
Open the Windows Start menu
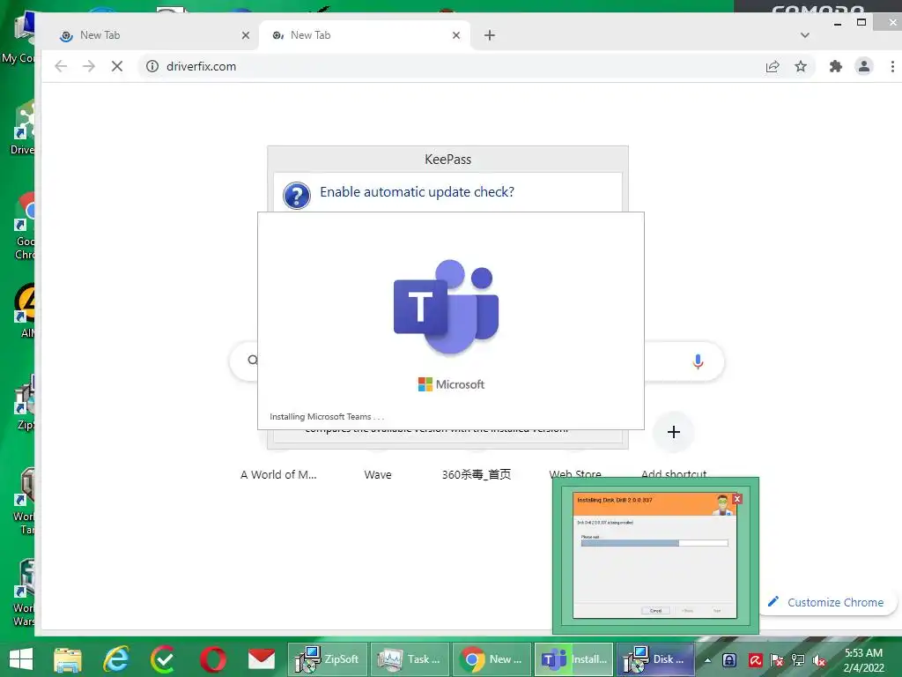pos(21,658)
